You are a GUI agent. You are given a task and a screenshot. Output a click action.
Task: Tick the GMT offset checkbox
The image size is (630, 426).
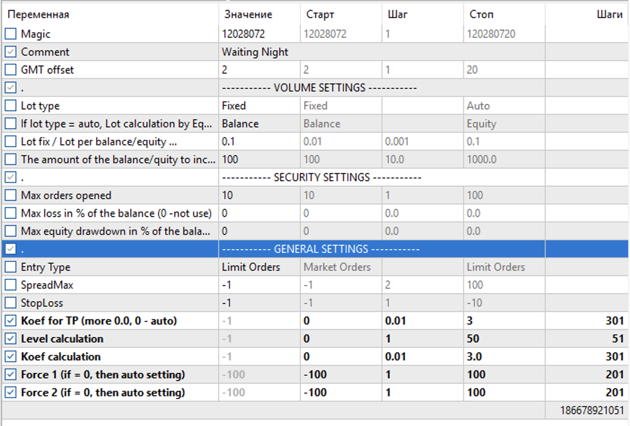[x=11, y=70]
